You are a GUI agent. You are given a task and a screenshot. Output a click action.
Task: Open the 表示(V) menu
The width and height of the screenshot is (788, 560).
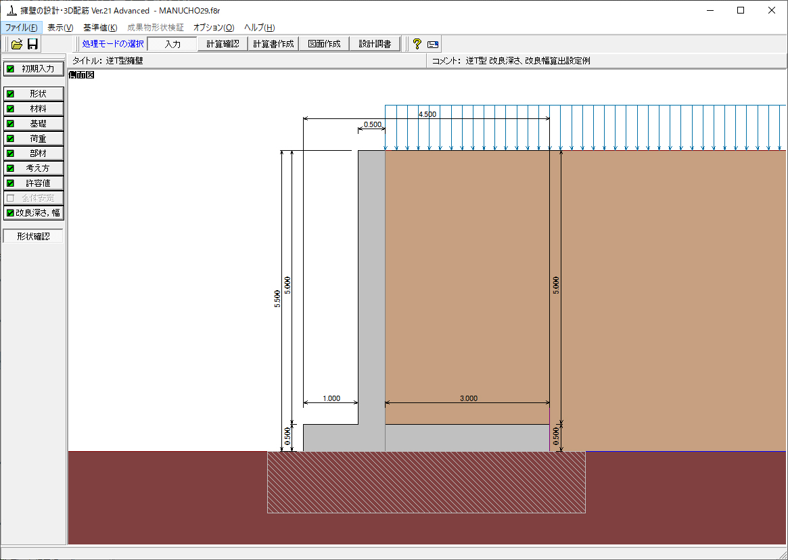[60, 28]
